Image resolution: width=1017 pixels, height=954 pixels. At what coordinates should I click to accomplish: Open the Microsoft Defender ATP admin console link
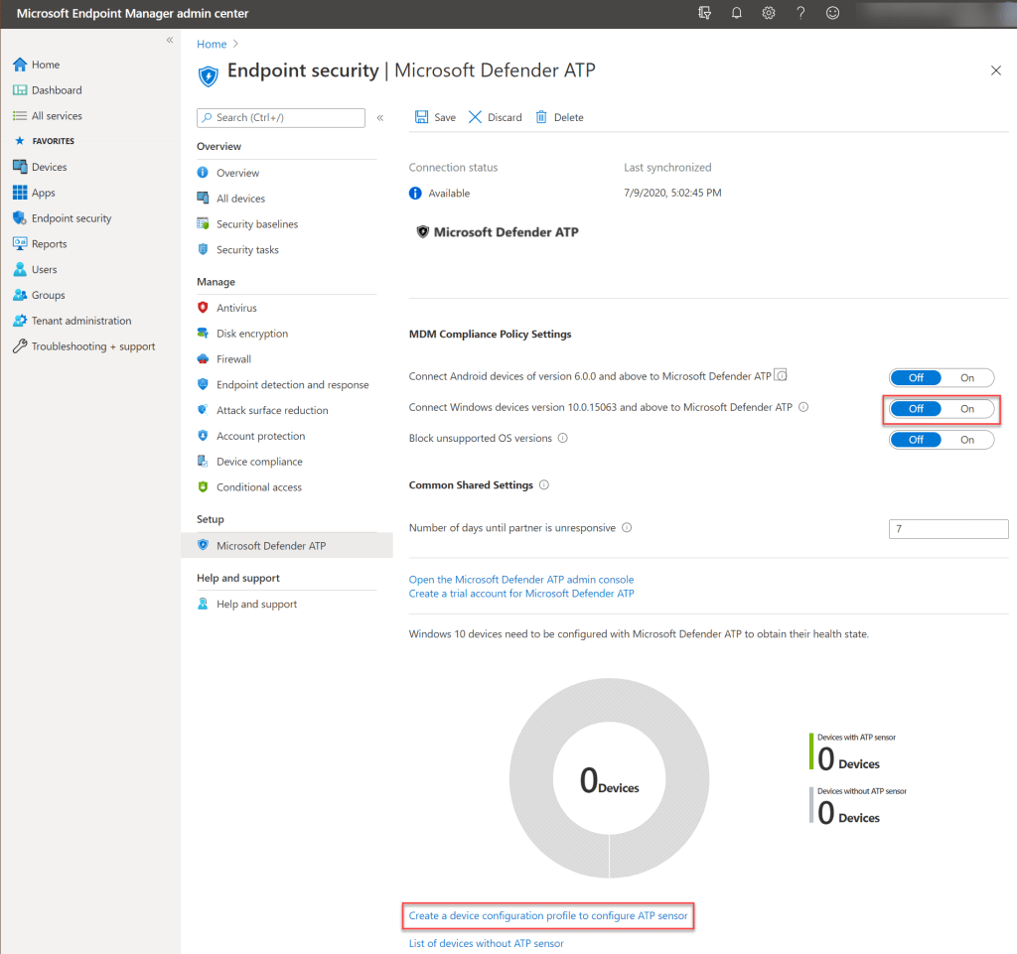pyautogui.click(x=520, y=579)
